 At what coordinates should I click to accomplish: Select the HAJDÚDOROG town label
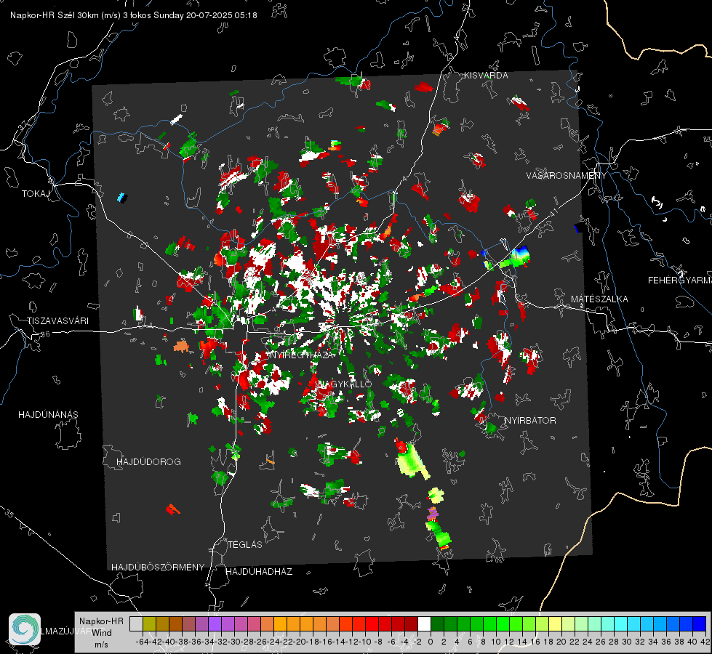point(148,462)
